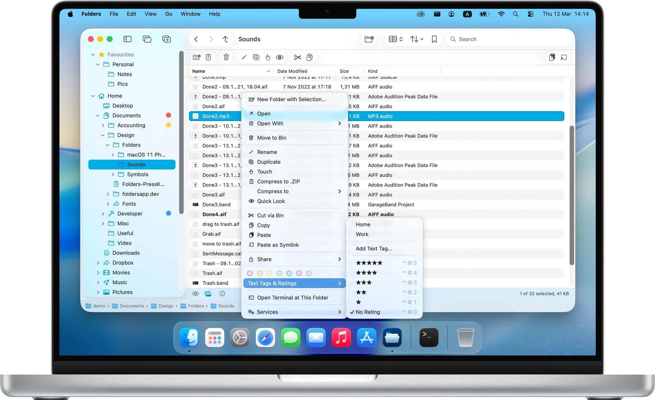Open the view mode dropdown
This screenshot has width=655, height=400.
[x=395, y=39]
